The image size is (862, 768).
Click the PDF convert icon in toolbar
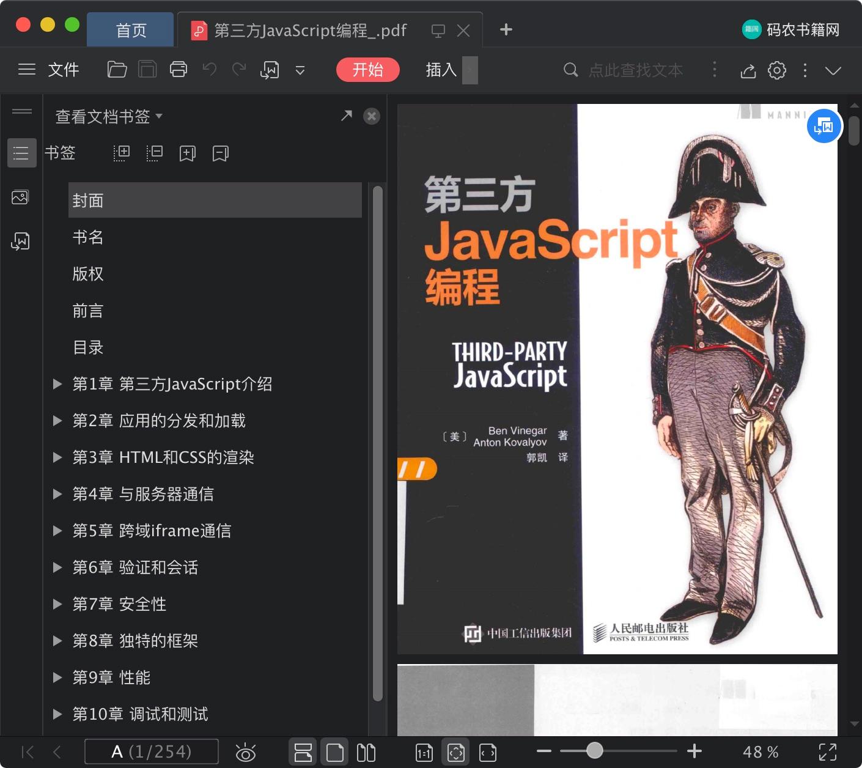click(270, 70)
